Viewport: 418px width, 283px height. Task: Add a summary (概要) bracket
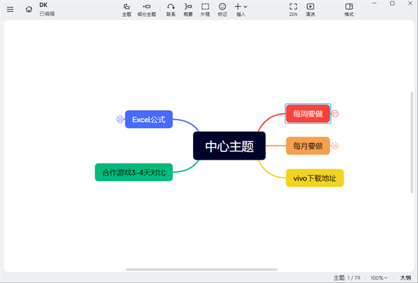[x=188, y=9]
